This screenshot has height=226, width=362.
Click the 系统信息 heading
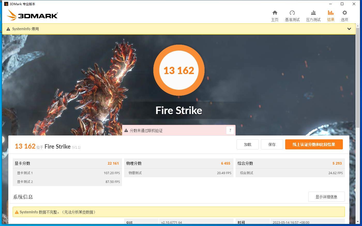tap(23, 197)
